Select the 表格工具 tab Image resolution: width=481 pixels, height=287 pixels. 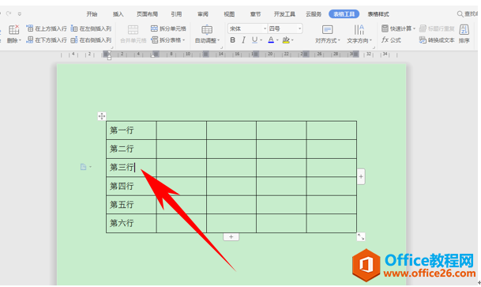[344, 13]
